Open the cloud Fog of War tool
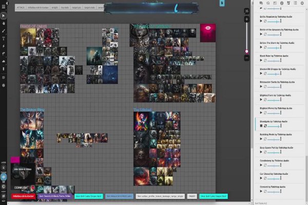 4,61
